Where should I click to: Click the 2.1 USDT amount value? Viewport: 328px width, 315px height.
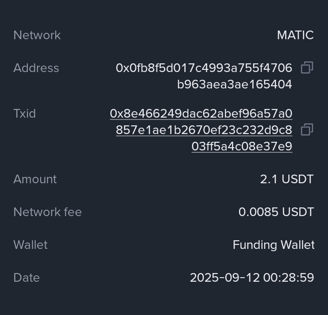point(286,179)
